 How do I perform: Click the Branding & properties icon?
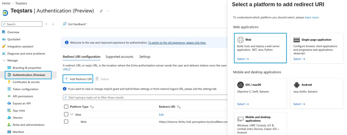click(x=9, y=68)
